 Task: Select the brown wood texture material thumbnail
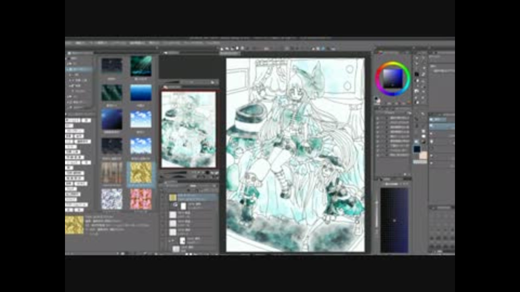point(112,172)
